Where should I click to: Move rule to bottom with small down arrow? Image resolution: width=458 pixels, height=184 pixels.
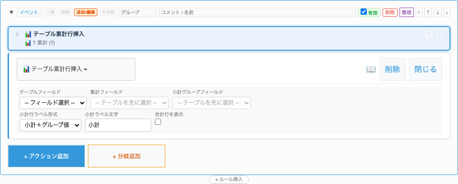447,12
